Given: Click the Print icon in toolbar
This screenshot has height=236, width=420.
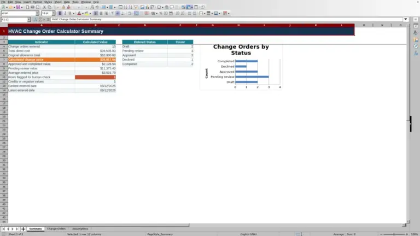Looking at the screenshot, I should coord(32,7).
